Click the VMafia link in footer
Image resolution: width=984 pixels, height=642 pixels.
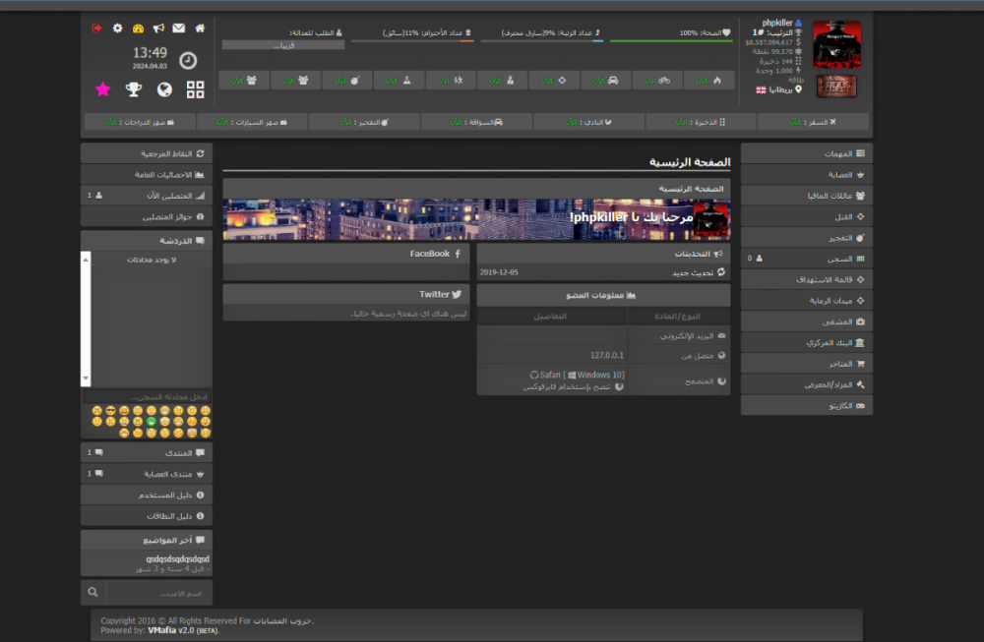click(161, 630)
